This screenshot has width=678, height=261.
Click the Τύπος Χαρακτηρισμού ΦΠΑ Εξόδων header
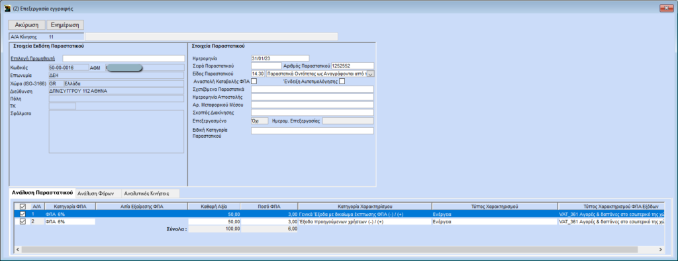pyautogui.click(x=610, y=207)
